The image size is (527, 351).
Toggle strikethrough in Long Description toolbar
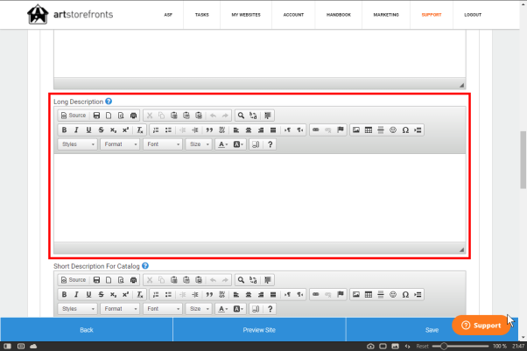[101, 130]
